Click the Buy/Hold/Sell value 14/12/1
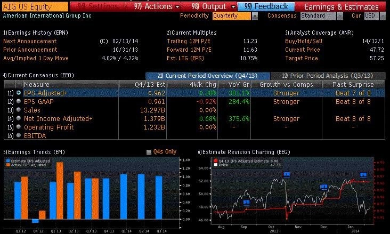The image size is (390, 234). tap(373, 41)
